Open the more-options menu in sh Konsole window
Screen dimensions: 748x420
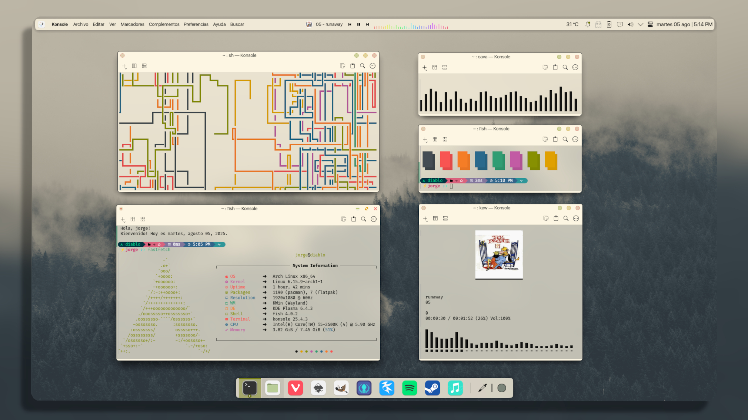[373, 66]
